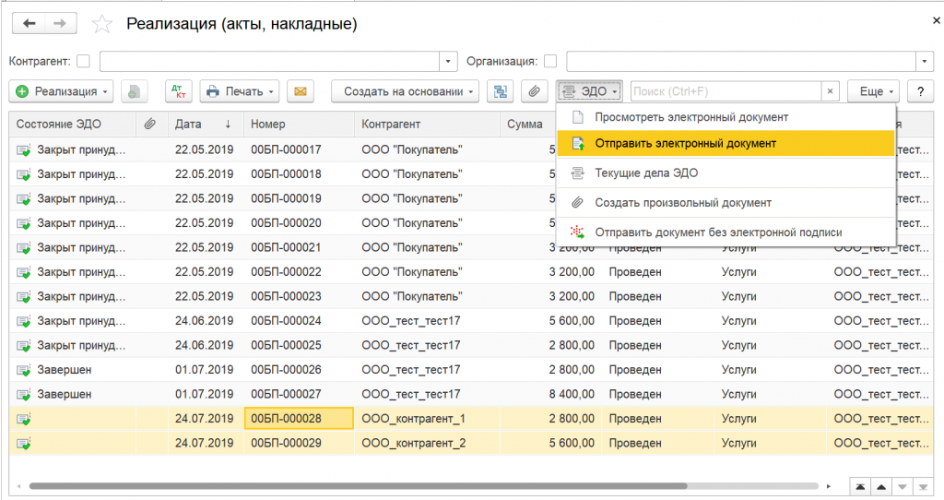Click EDO status icon of row 00БП-000029

[x=23, y=444]
